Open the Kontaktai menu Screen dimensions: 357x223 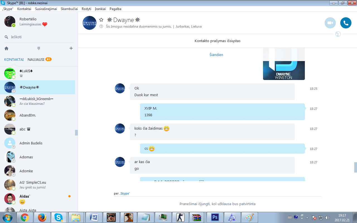pos(24,9)
